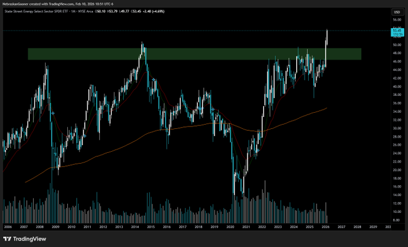Click the 20.00 level on price axis
Image resolution: width=408 pixels, height=247 pixels.
pos(397,170)
